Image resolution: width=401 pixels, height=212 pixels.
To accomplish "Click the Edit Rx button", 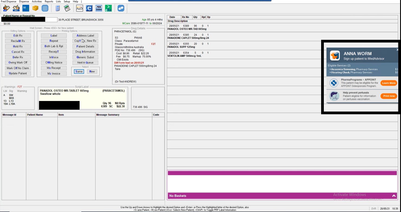I will coord(18,35).
